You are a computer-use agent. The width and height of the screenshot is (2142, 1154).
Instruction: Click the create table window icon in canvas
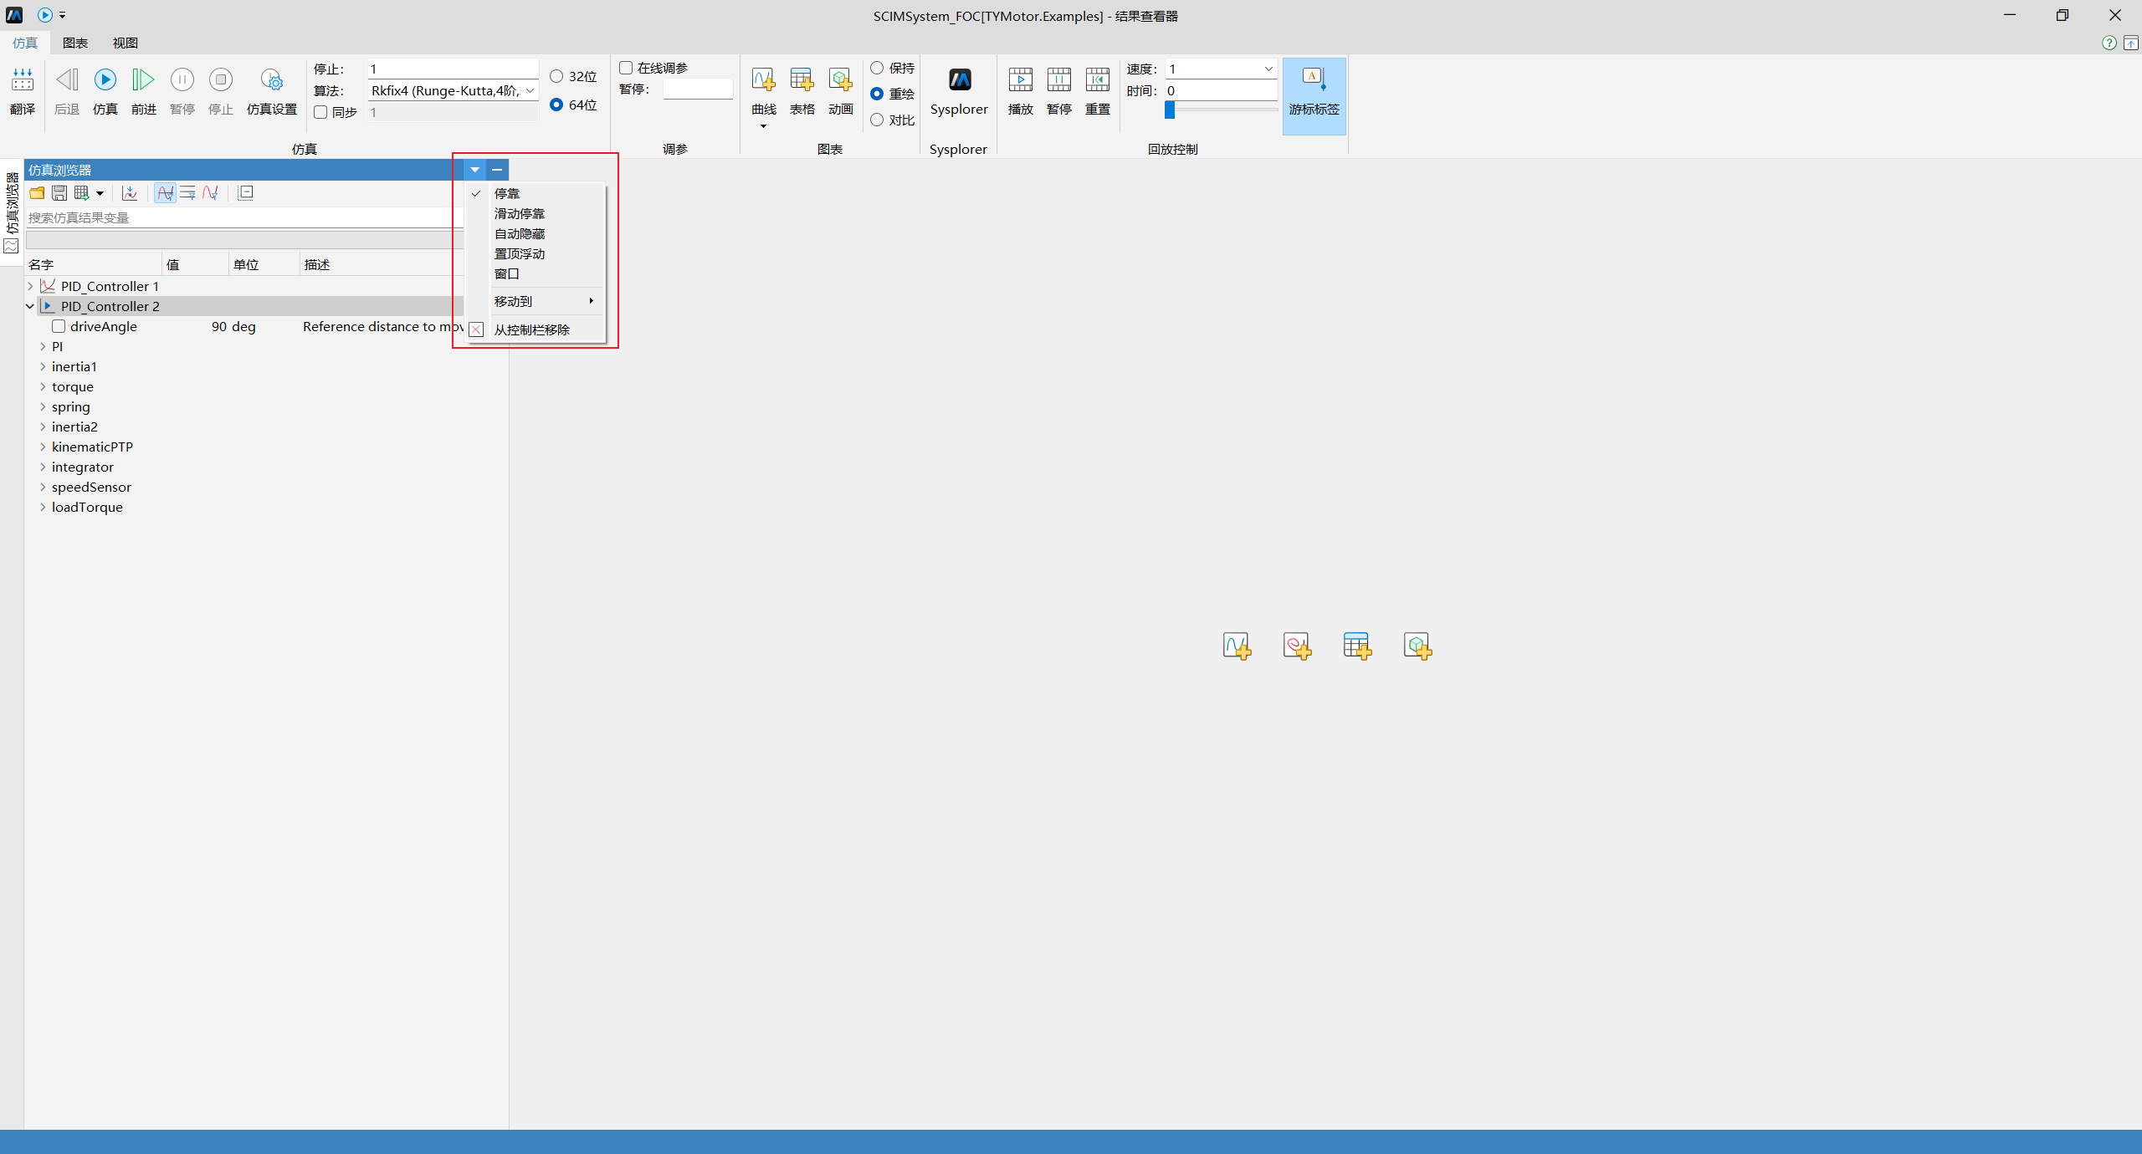pyautogui.click(x=1357, y=646)
